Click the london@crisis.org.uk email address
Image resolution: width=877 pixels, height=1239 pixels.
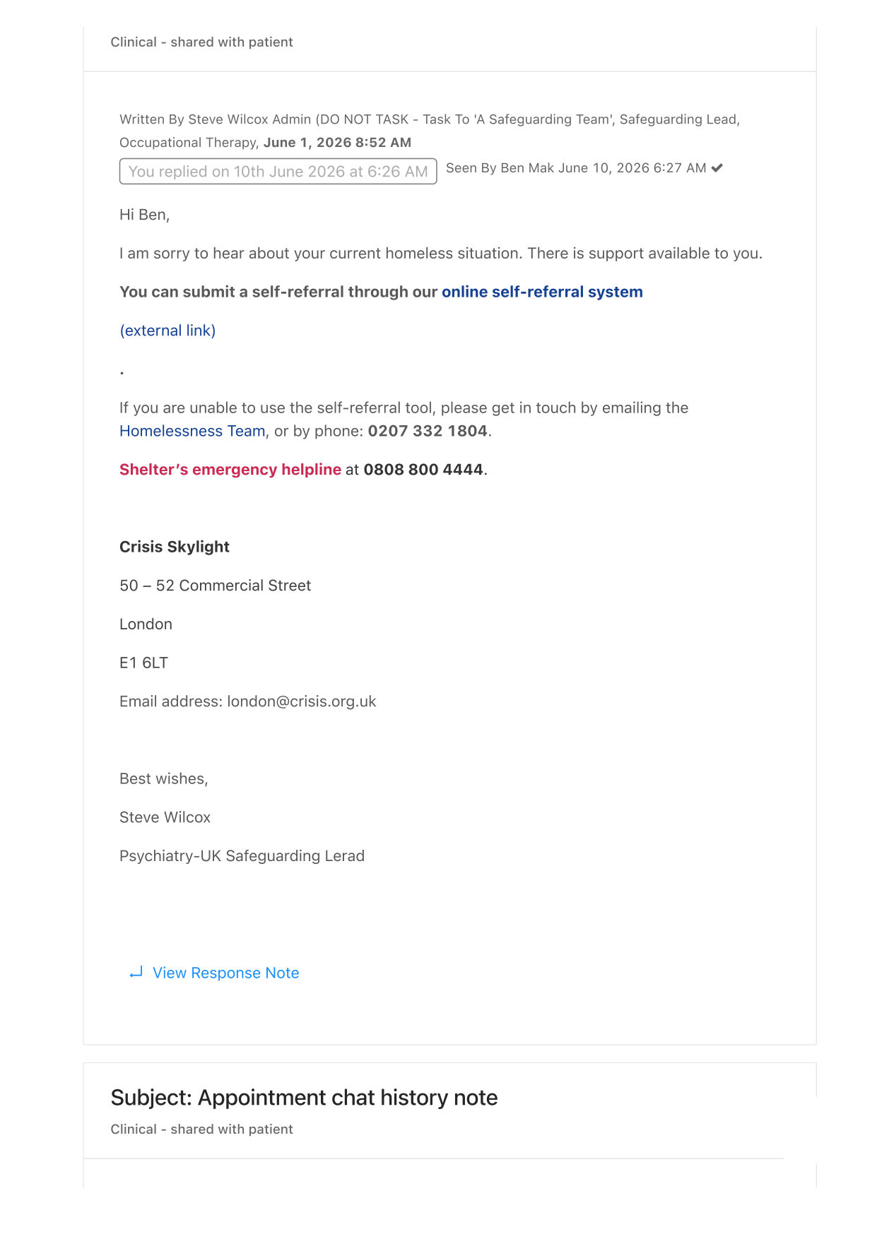(301, 701)
